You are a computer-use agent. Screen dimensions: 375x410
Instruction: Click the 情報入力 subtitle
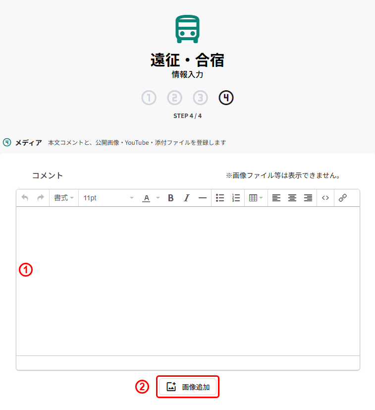point(187,74)
